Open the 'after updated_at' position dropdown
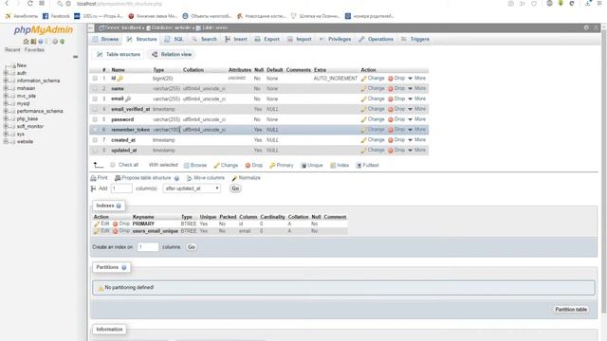 click(x=192, y=188)
